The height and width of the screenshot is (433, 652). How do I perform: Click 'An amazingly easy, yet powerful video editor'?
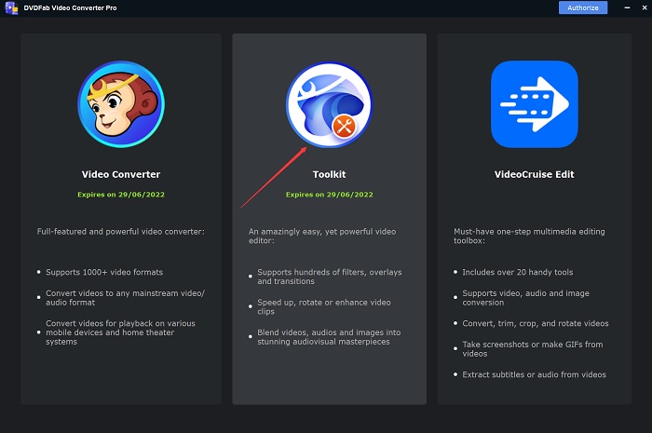pos(322,236)
